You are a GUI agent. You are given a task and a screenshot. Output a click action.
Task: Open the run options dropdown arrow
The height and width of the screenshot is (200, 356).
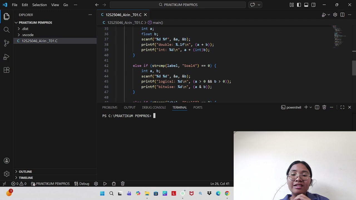coord(329,15)
